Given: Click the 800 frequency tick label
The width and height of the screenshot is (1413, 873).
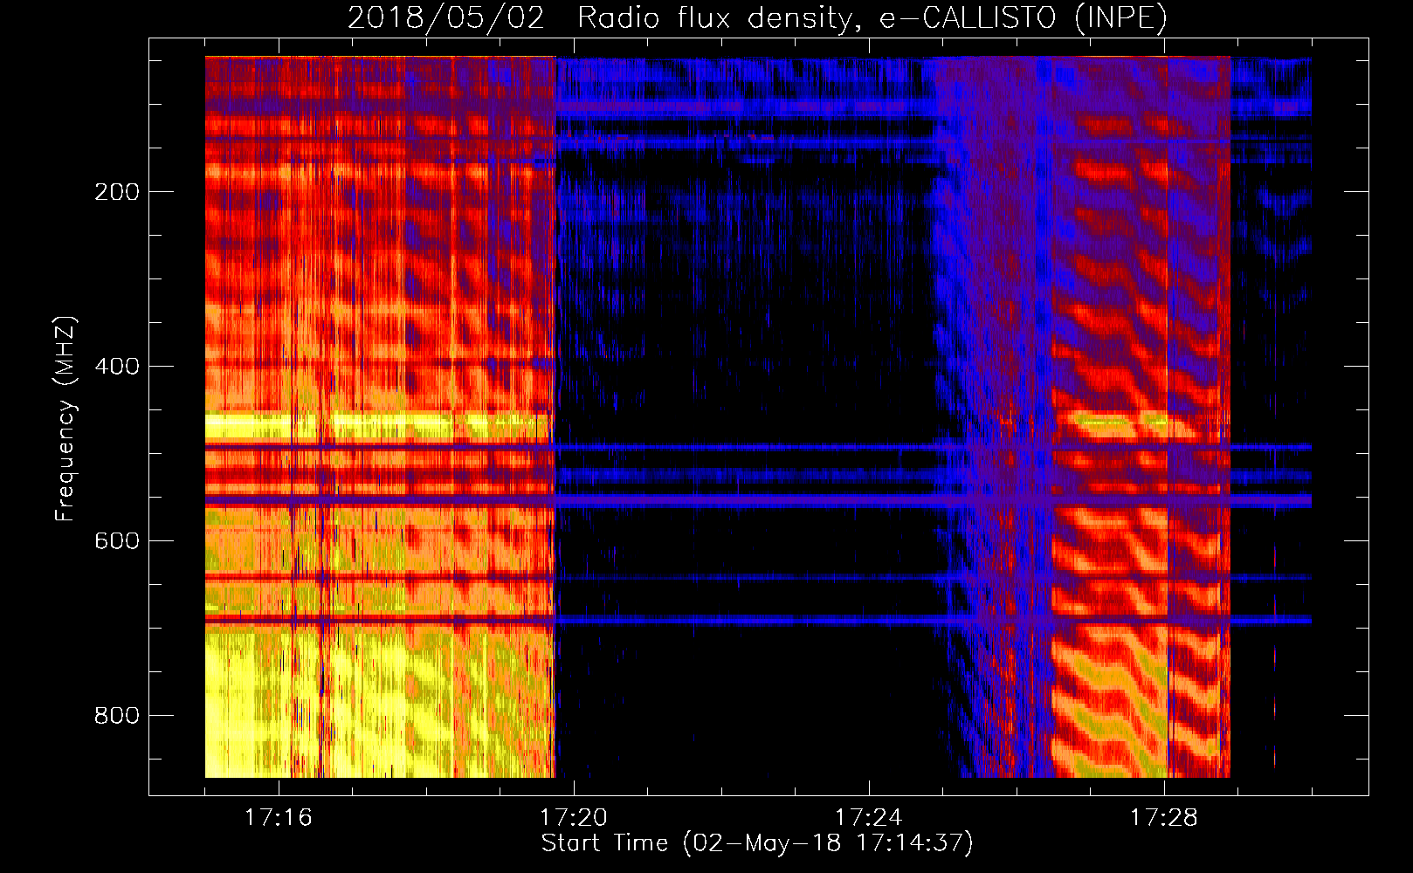Looking at the screenshot, I should point(117,716).
